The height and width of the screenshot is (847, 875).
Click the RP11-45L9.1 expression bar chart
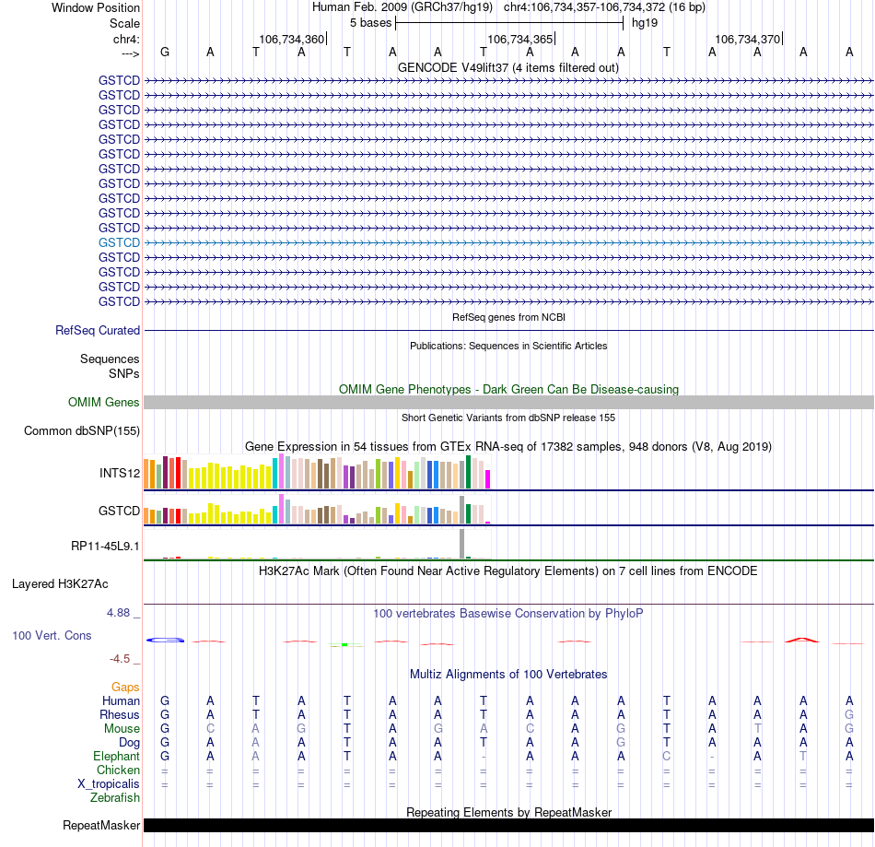coord(317,544)
